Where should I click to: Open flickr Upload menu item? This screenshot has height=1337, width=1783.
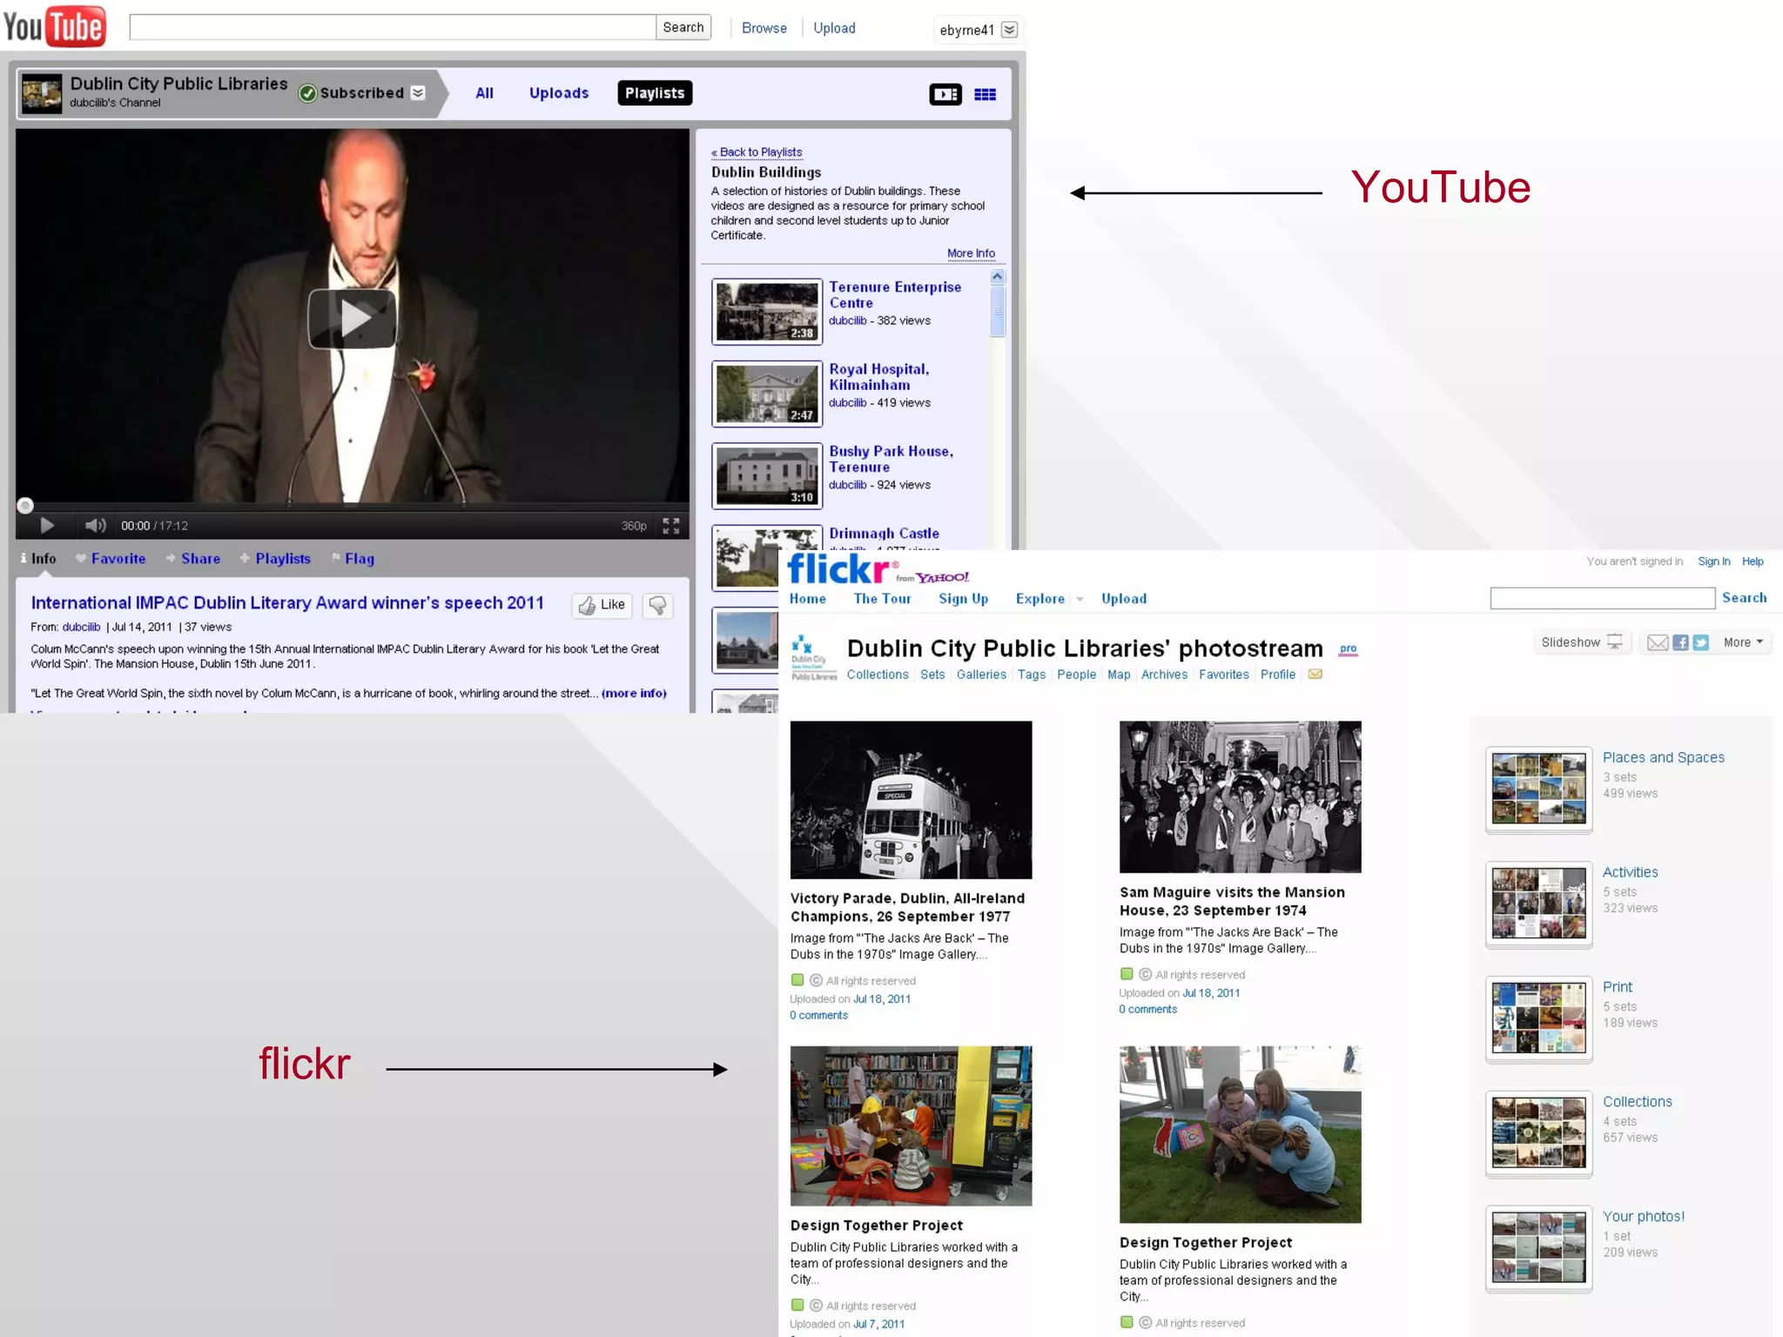tap(1124, 599)
